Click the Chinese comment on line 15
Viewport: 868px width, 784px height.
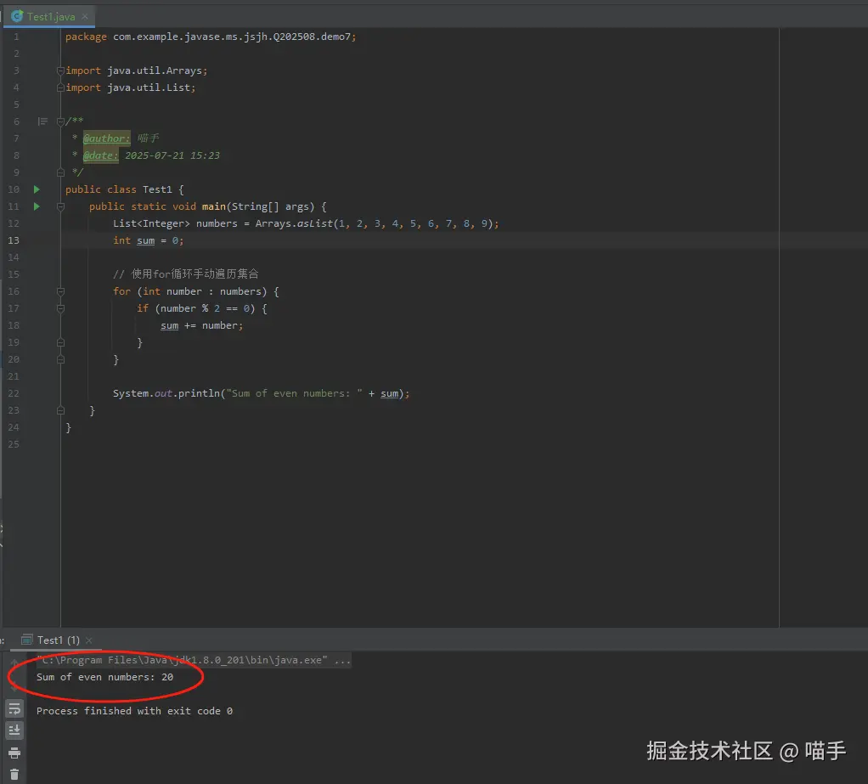(186, 274)
